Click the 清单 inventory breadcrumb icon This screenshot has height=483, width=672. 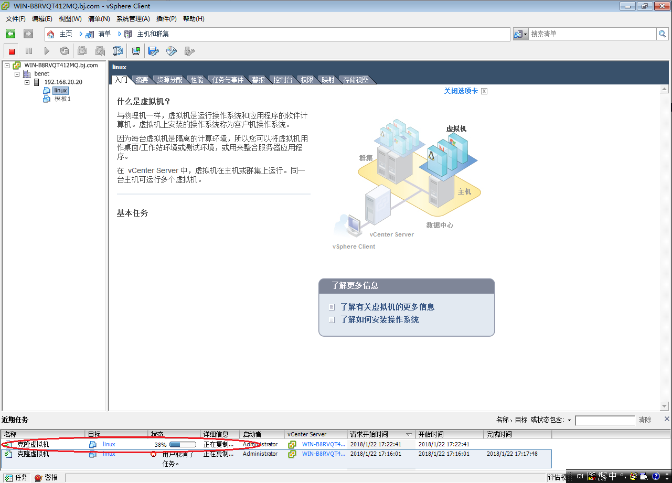[x=90, y=34]
